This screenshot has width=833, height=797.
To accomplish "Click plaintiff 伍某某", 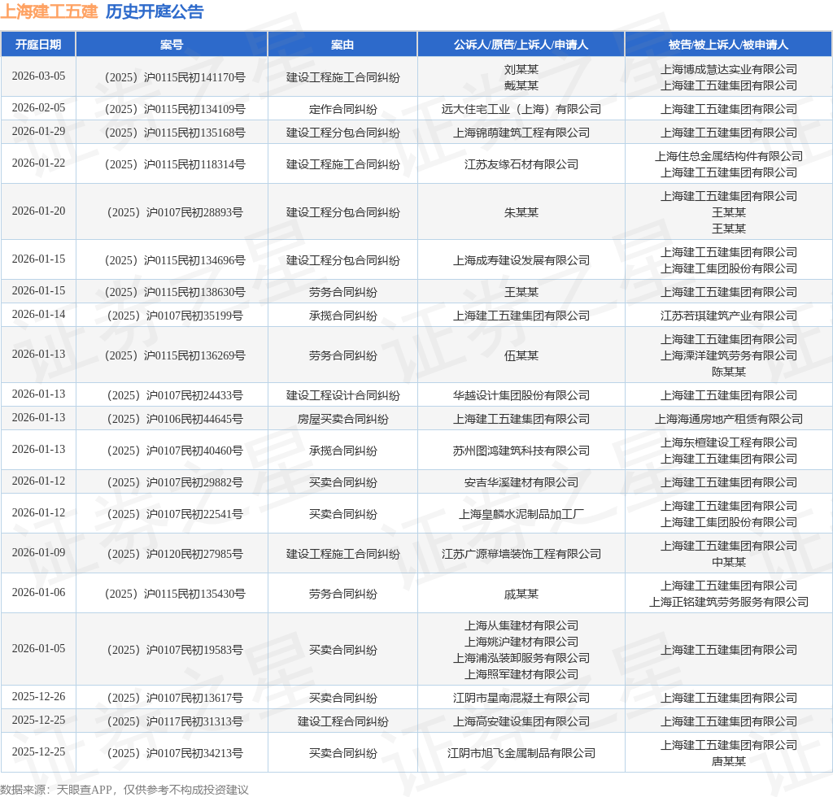I will click(x=521, y=355).
